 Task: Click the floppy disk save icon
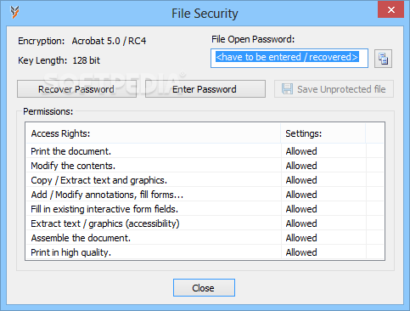287,89
